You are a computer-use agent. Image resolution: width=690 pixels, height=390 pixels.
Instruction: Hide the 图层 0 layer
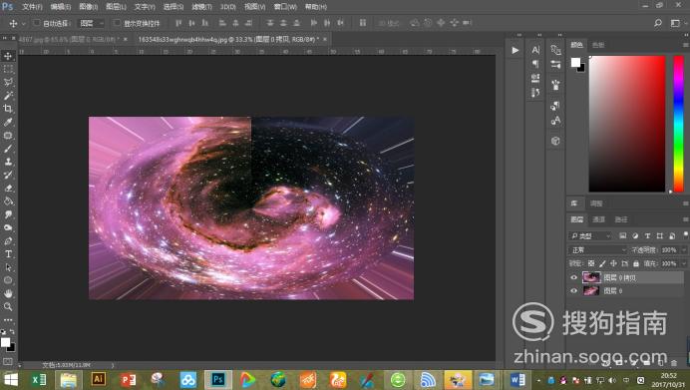(573, 290)
